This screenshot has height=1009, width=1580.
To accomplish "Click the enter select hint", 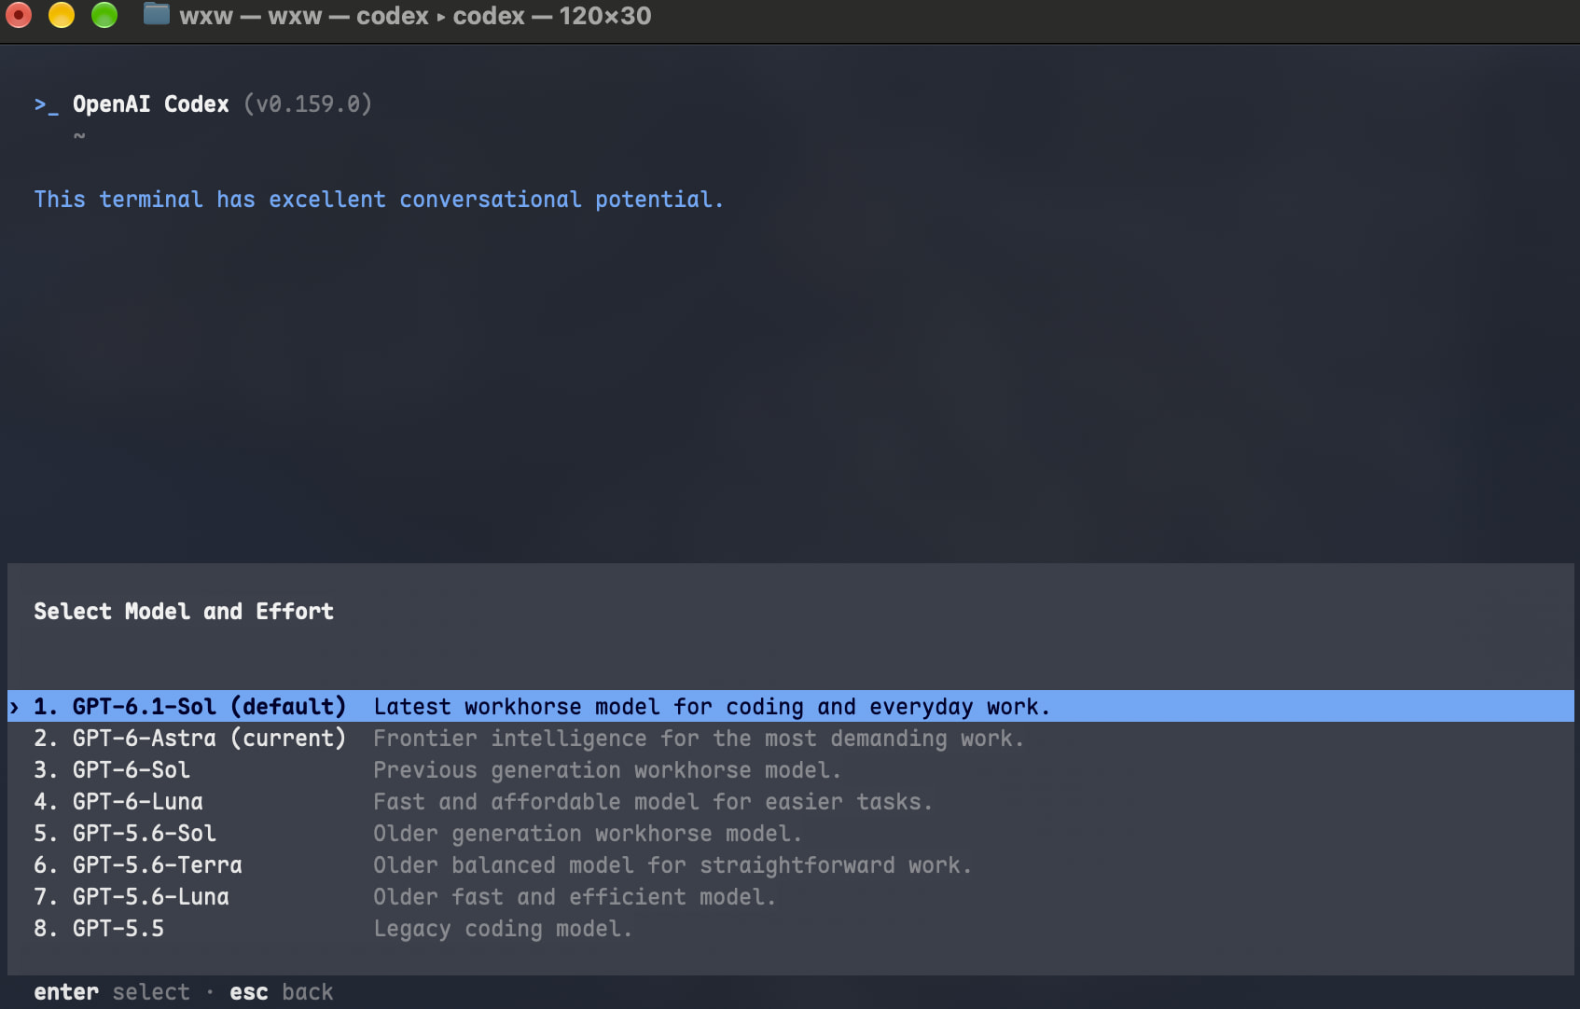I will [112, 992].
